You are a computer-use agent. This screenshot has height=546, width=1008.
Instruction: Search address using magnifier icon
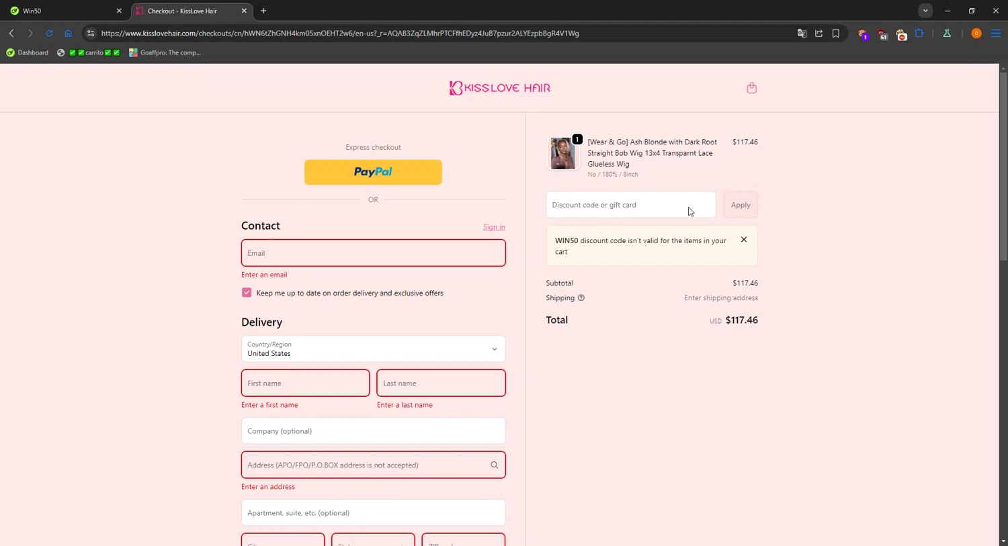494,465
